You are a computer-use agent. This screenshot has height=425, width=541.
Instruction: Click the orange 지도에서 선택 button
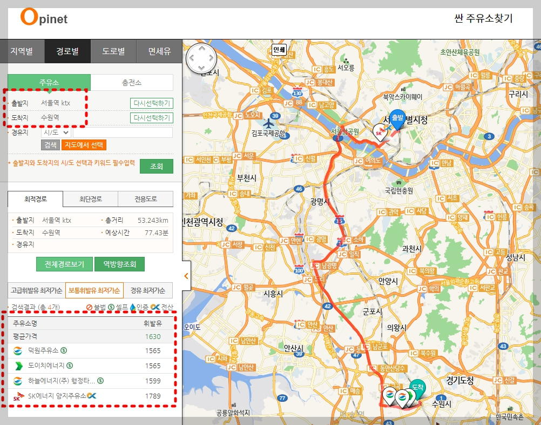click(x=84, y=145)
